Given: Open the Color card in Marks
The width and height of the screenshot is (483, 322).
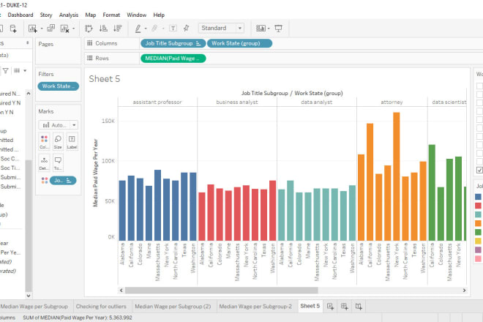Looking at the screenshot, I should [44, 142].
